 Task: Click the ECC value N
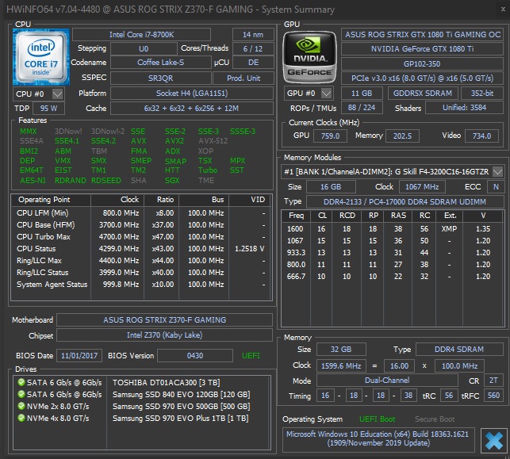point(496,187)
